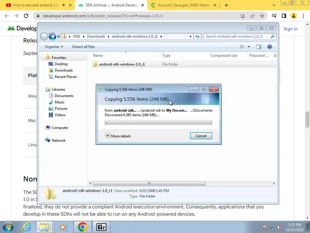Click Extract all files
The height and width of the screenshot is (233, 310).
click(x=84, y=47)
